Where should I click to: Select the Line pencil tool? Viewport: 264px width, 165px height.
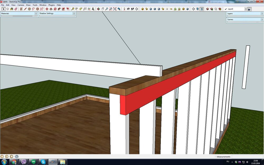pyautogui.click(x=25, y=9)
